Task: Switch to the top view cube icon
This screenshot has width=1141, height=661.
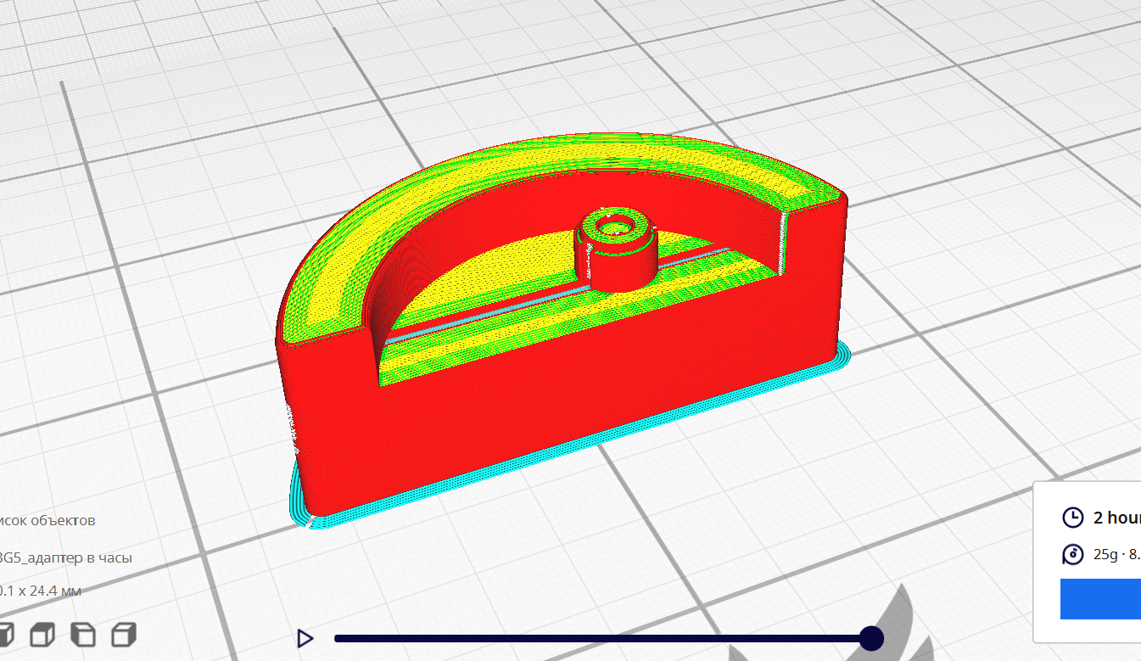Action: (x=42, y=634)
